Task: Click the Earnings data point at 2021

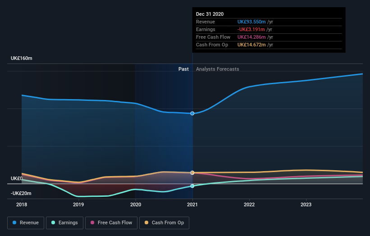Action: click(192, 186)
